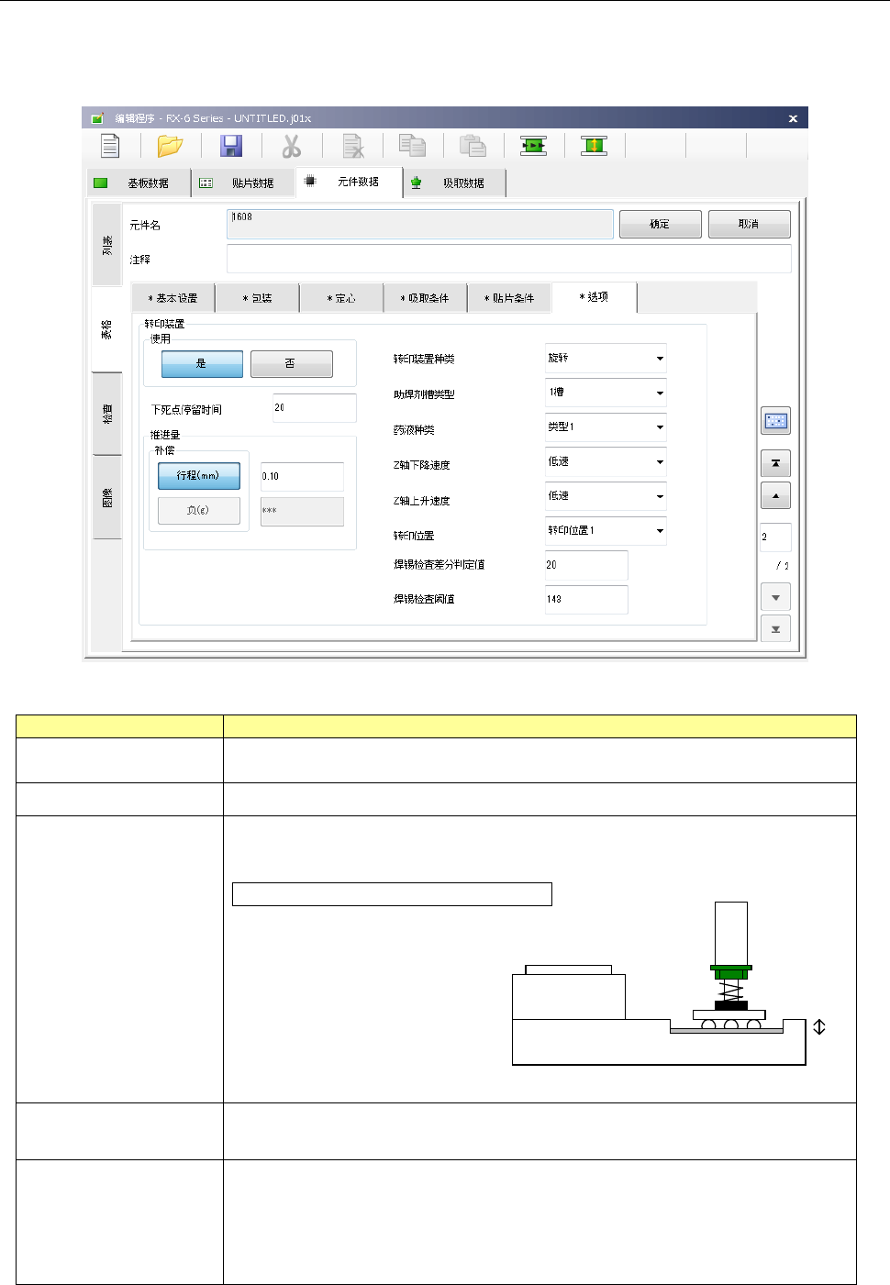
Task: Select the 图像 vertical side tab
Action: 107,497
